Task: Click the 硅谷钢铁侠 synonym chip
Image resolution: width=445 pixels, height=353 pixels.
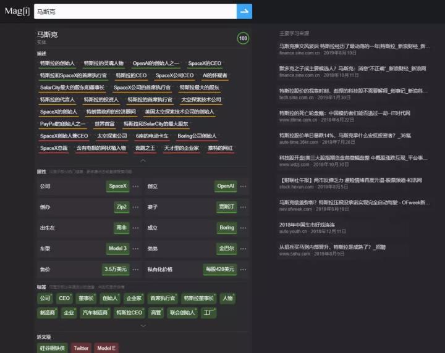Action: [52, 348]
